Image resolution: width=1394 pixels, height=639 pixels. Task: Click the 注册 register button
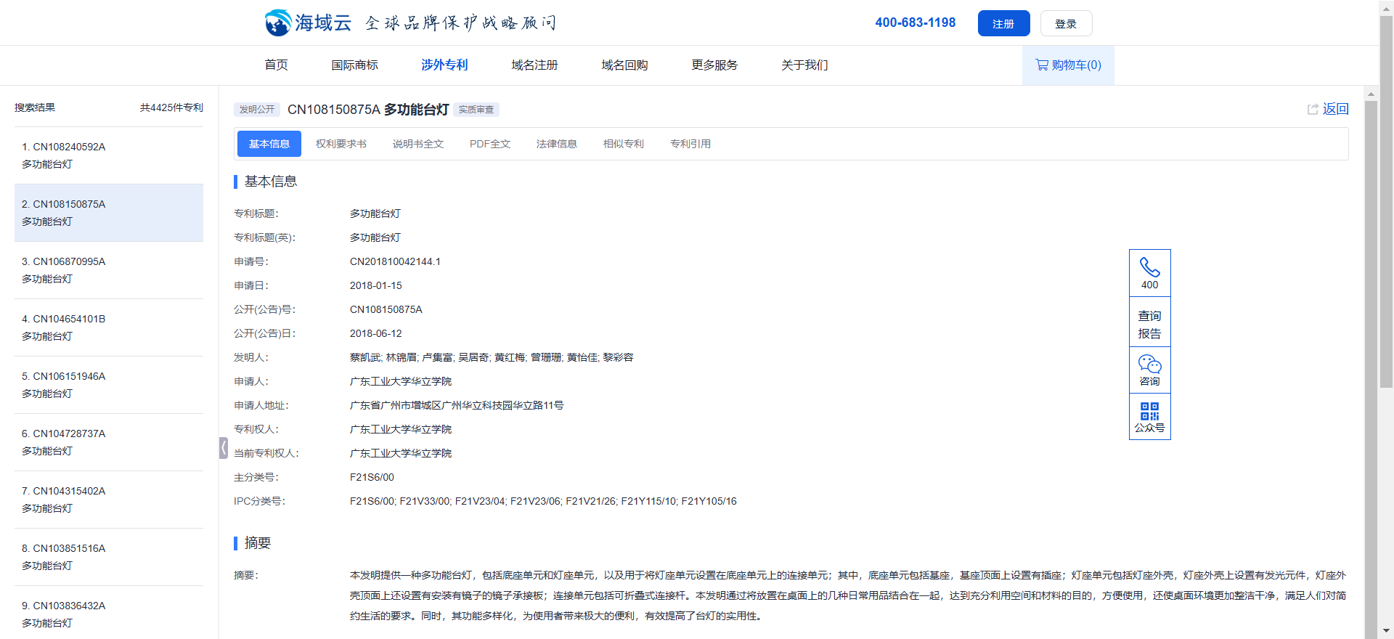click(x=1003, y=23)
